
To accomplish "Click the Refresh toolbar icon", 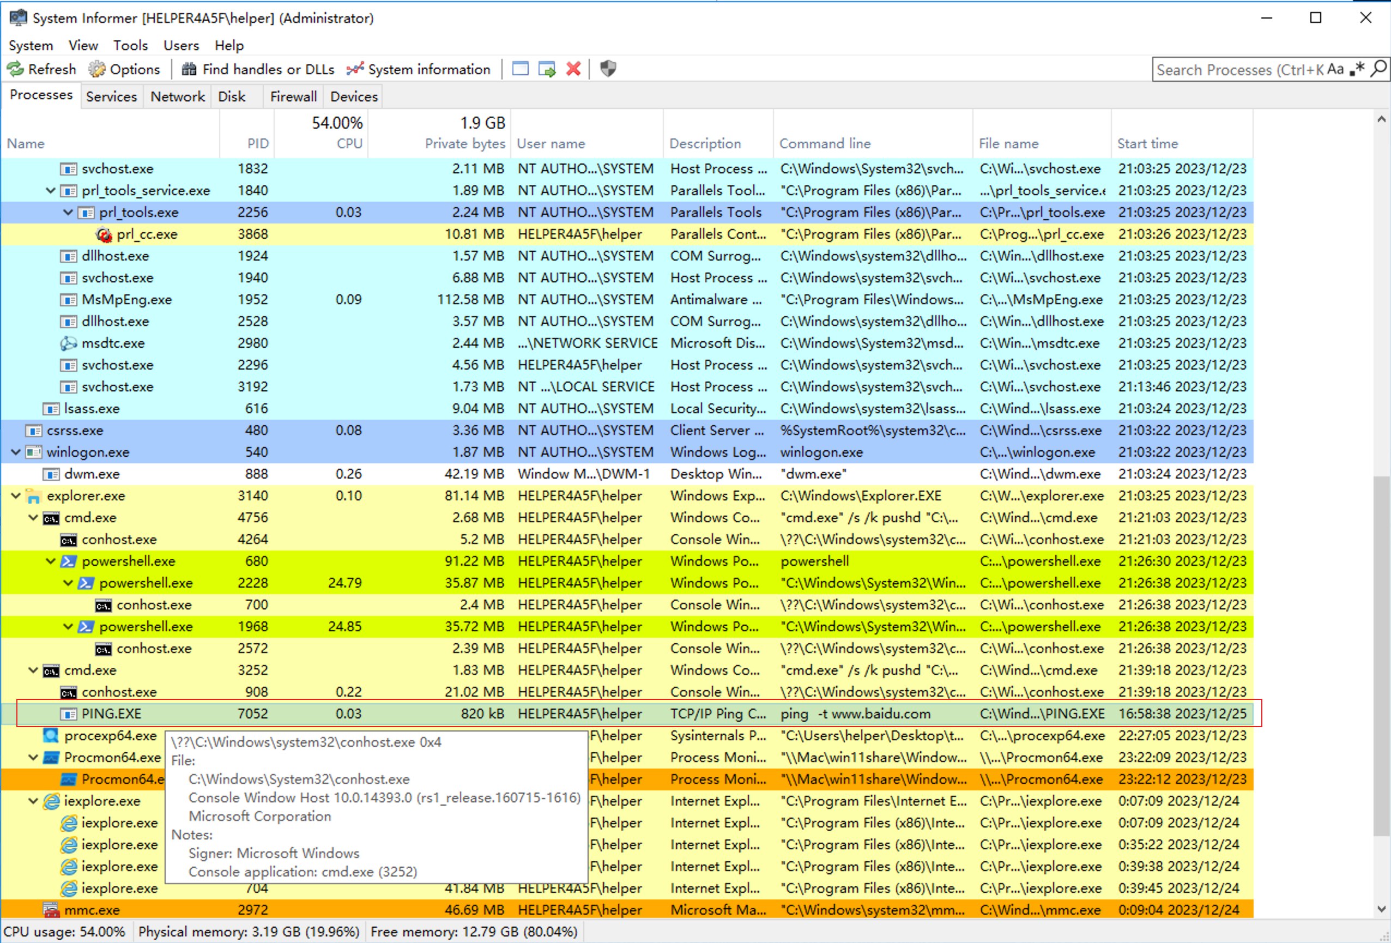I will coord(16,69).
